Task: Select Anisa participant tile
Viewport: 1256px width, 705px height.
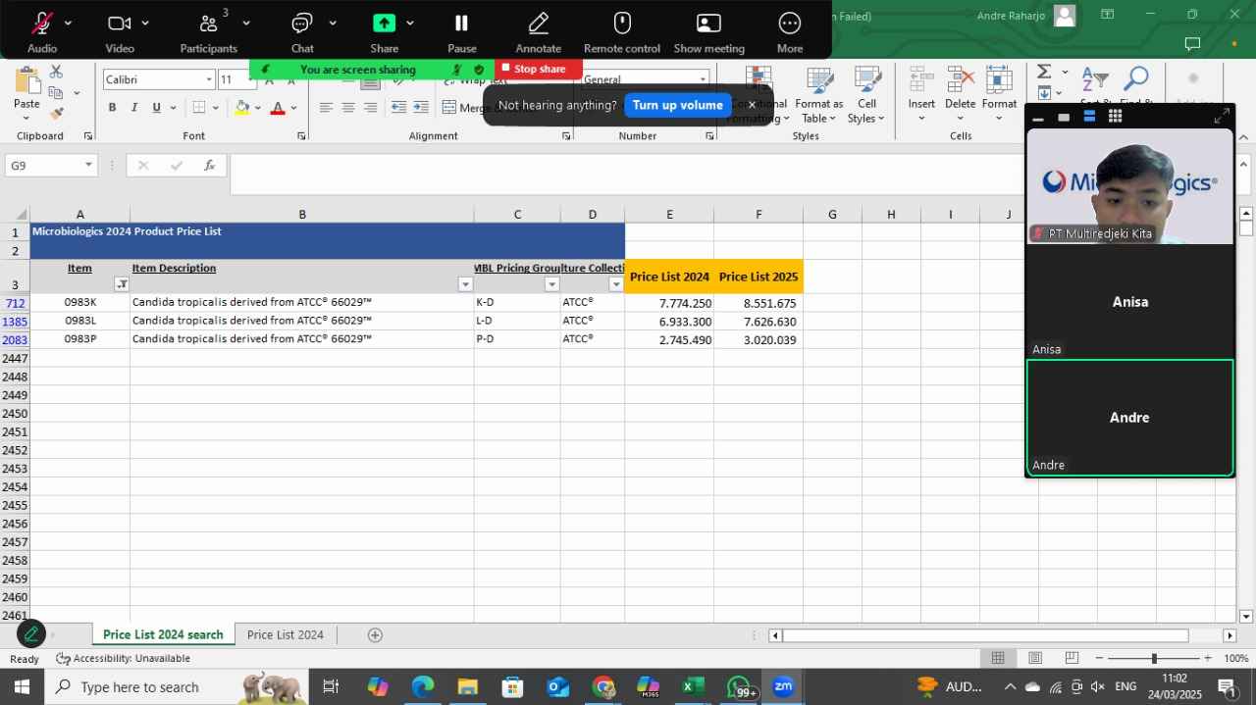Action: (1129, 301)
